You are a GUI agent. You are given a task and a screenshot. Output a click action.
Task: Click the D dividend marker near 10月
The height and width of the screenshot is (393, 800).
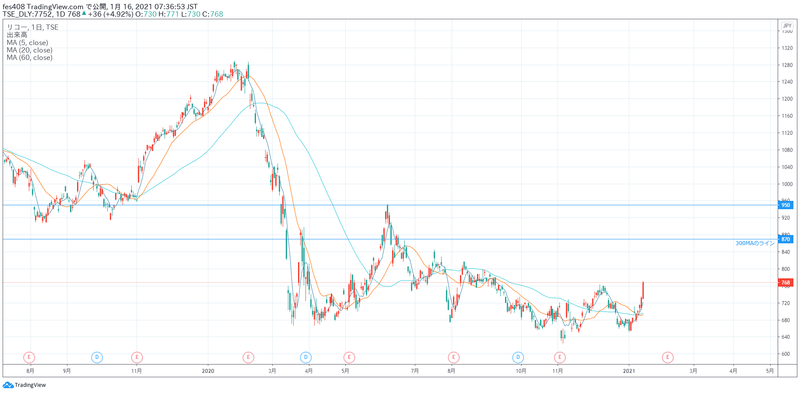[518, 358]
